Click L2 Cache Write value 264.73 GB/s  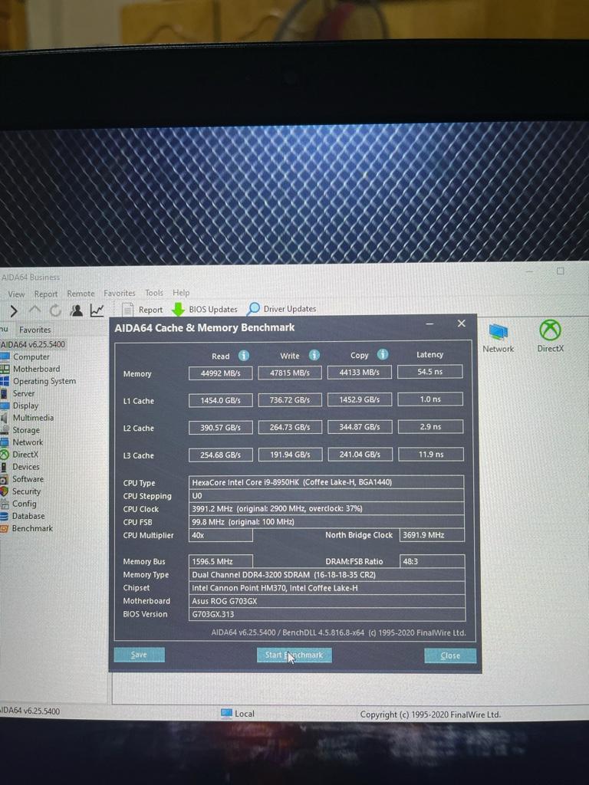[290, 427]
